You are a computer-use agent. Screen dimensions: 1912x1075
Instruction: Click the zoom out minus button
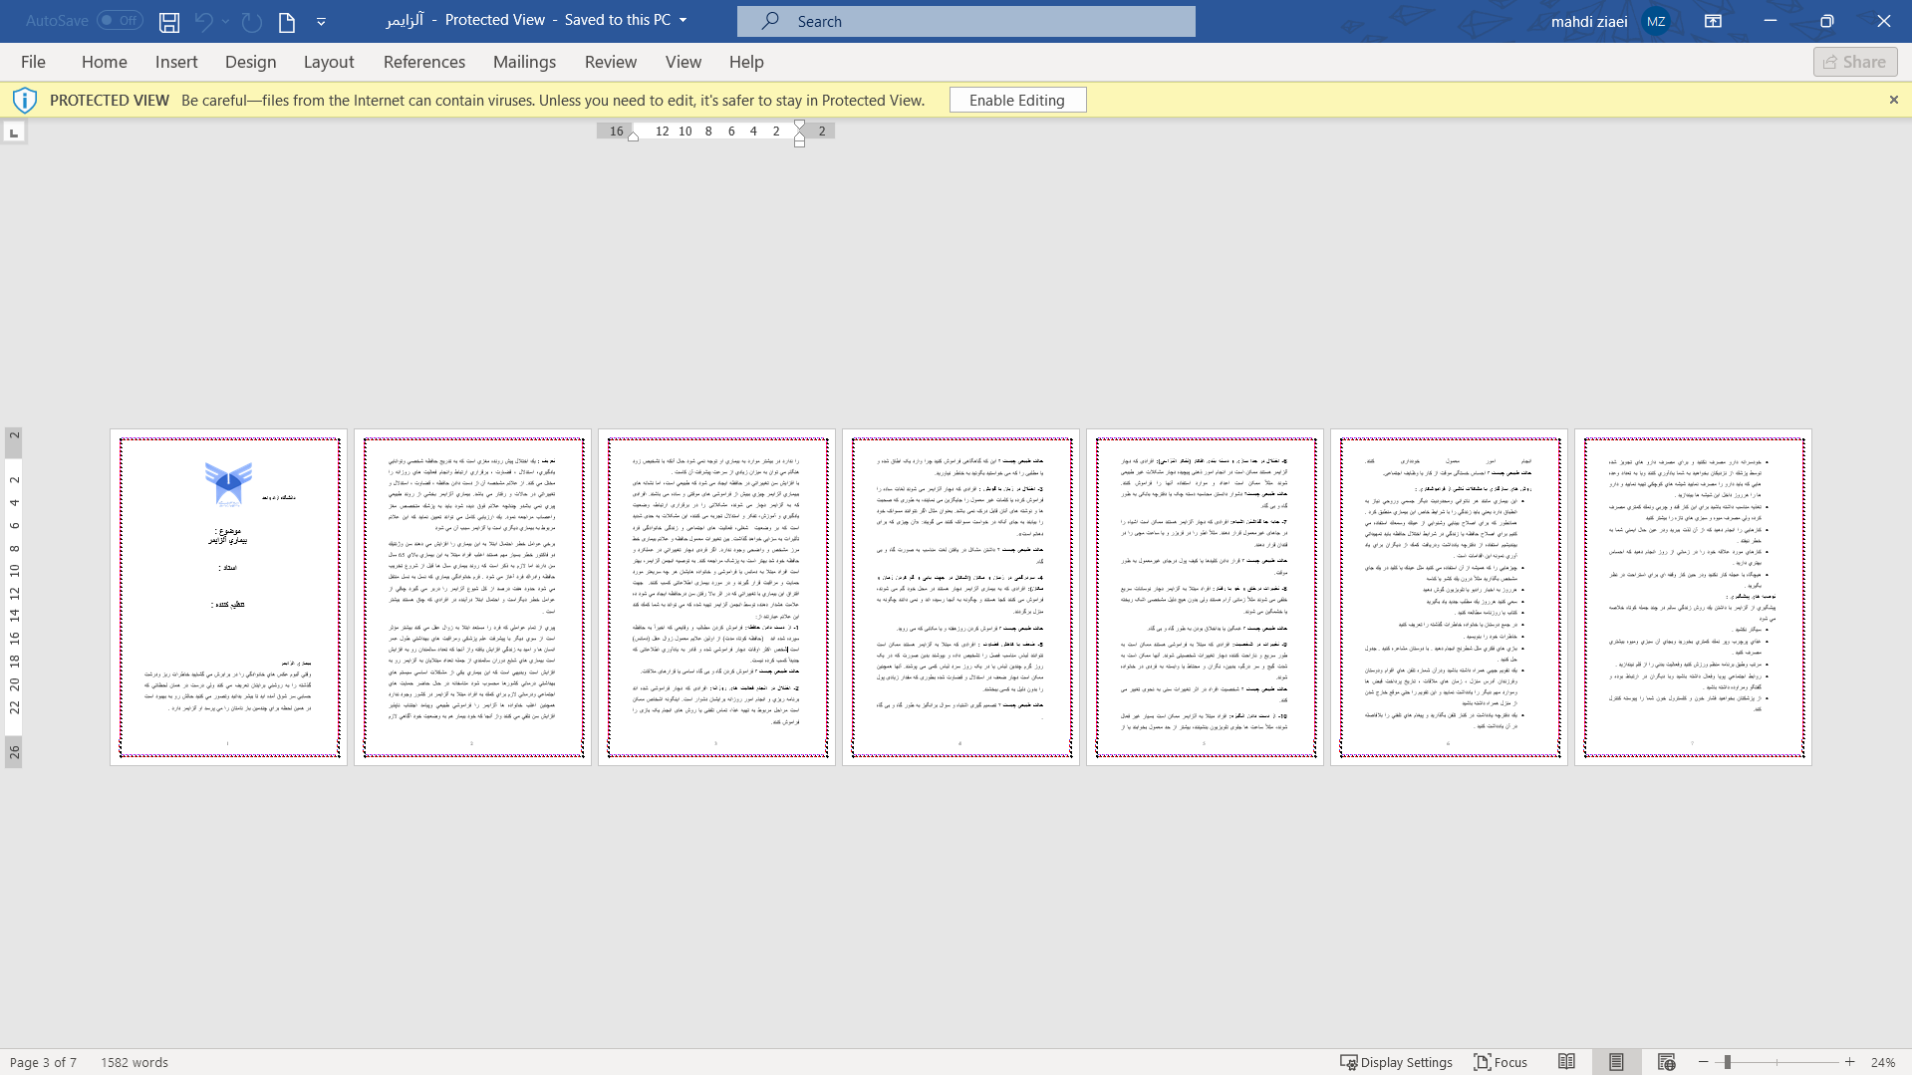1704,1062
